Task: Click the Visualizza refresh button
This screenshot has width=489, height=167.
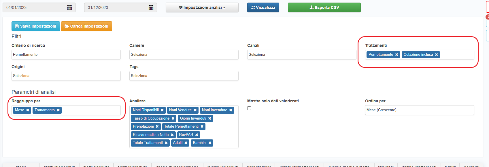Action: coord(263,7)
